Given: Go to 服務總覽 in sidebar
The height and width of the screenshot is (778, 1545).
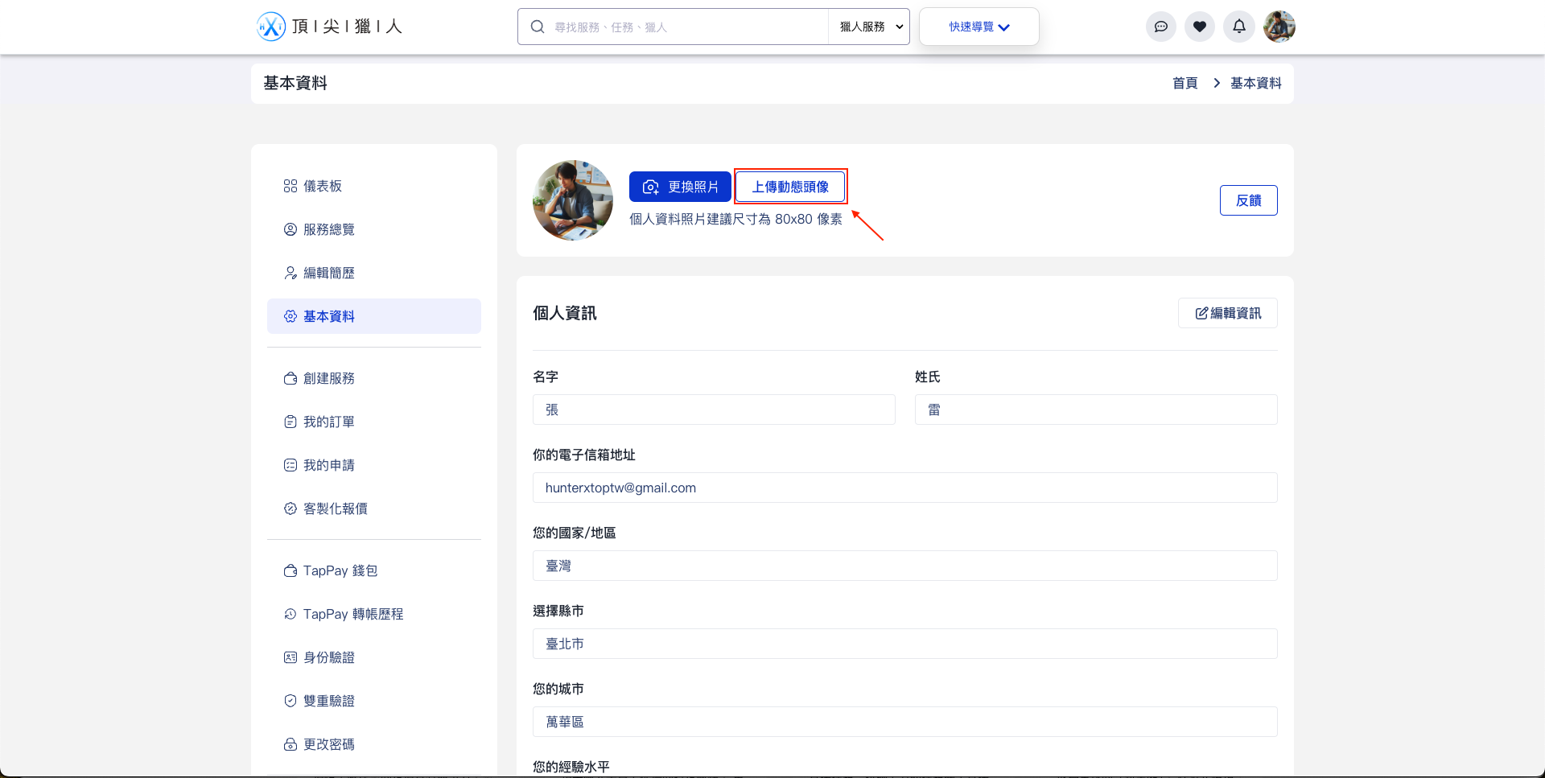Looking at the screenshot, I should pyautogui.click(x=328, y=229).
